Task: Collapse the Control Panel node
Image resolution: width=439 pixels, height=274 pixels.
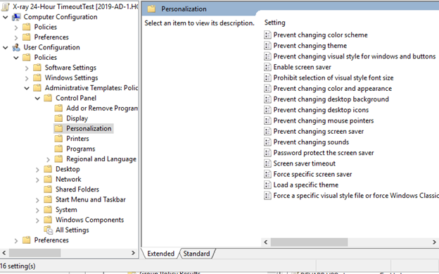Action: pyautogui.click(x=37, y=99)
